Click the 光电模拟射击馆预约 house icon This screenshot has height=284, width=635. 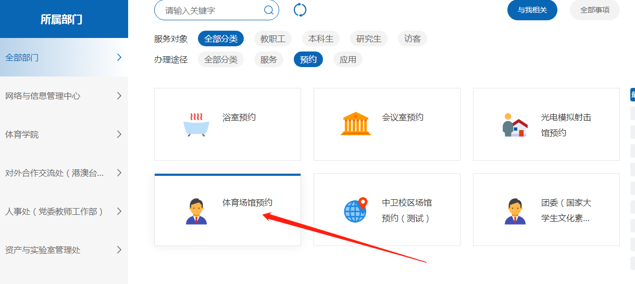click(515, 125)
